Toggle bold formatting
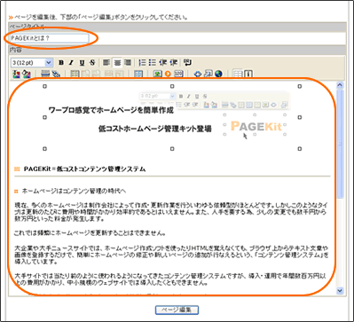 click(61, 63)
